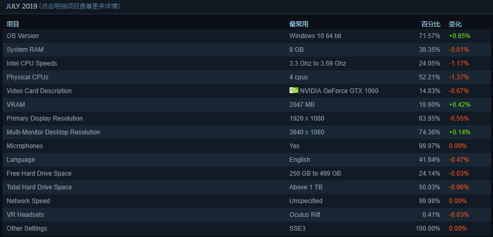Screen dimensions: 493x237
Task: Open Physical CPUs details
Action: 26,77
